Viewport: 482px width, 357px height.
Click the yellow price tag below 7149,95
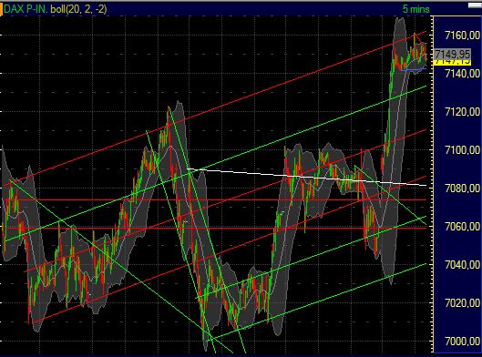click(453, 62)
